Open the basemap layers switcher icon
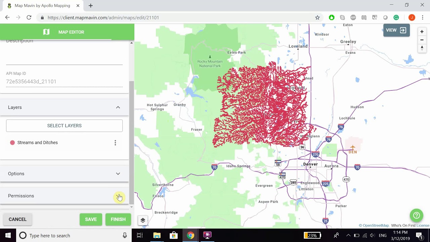This screenshot has width=430, height=242. [x=143, y=220]
